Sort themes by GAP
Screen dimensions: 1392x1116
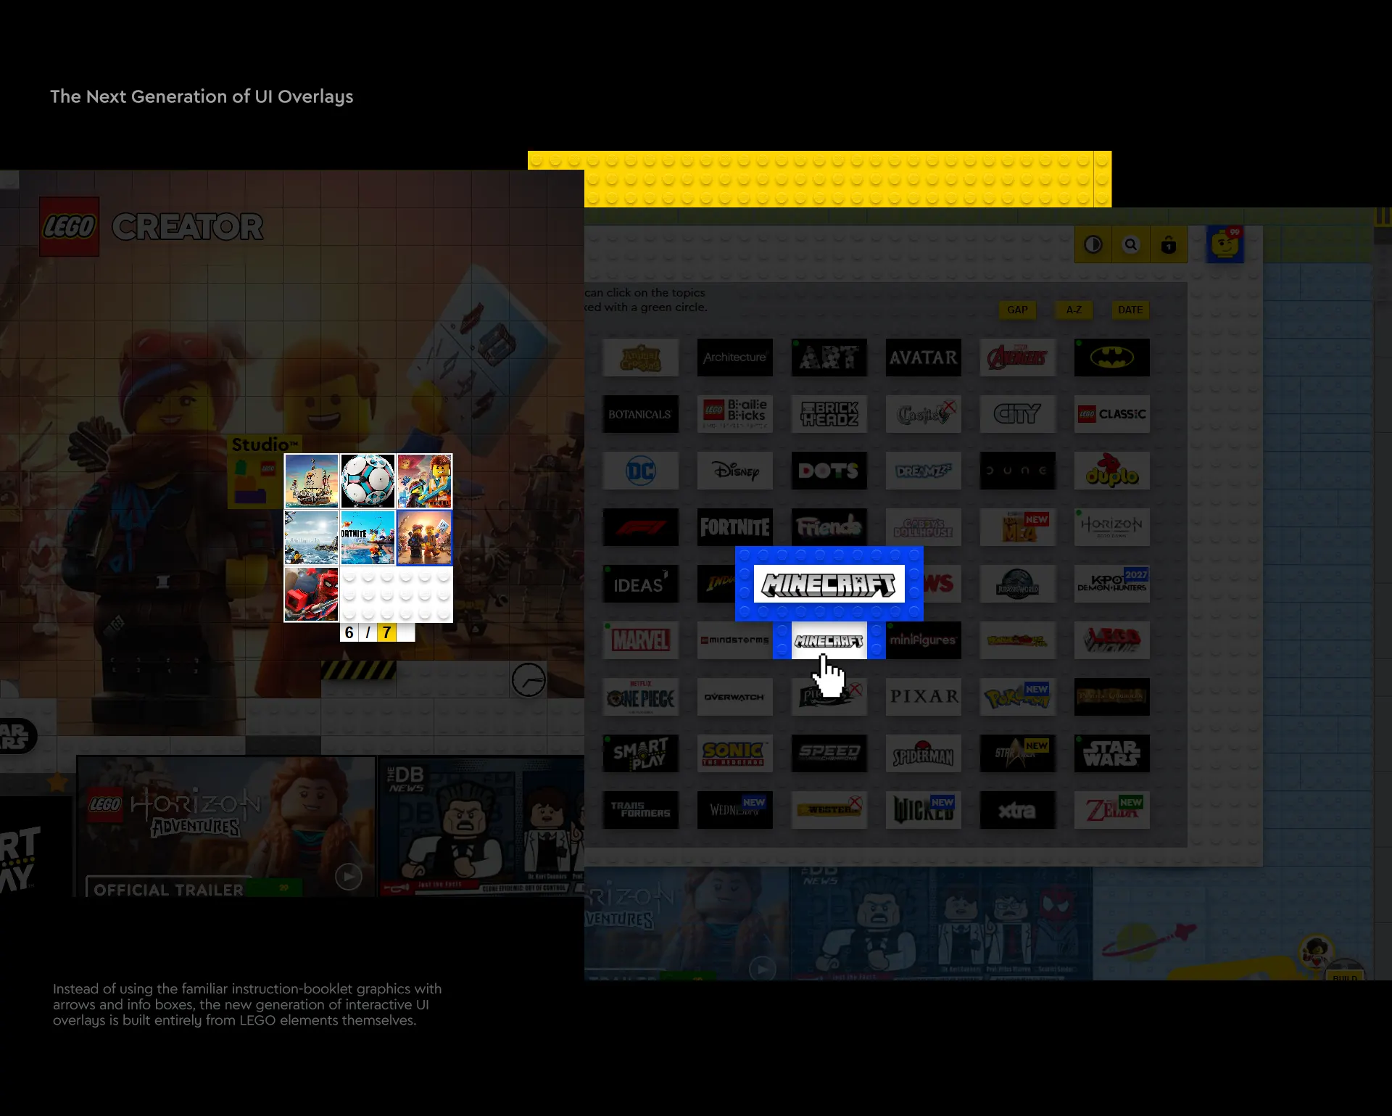[x=1017, y=310]
